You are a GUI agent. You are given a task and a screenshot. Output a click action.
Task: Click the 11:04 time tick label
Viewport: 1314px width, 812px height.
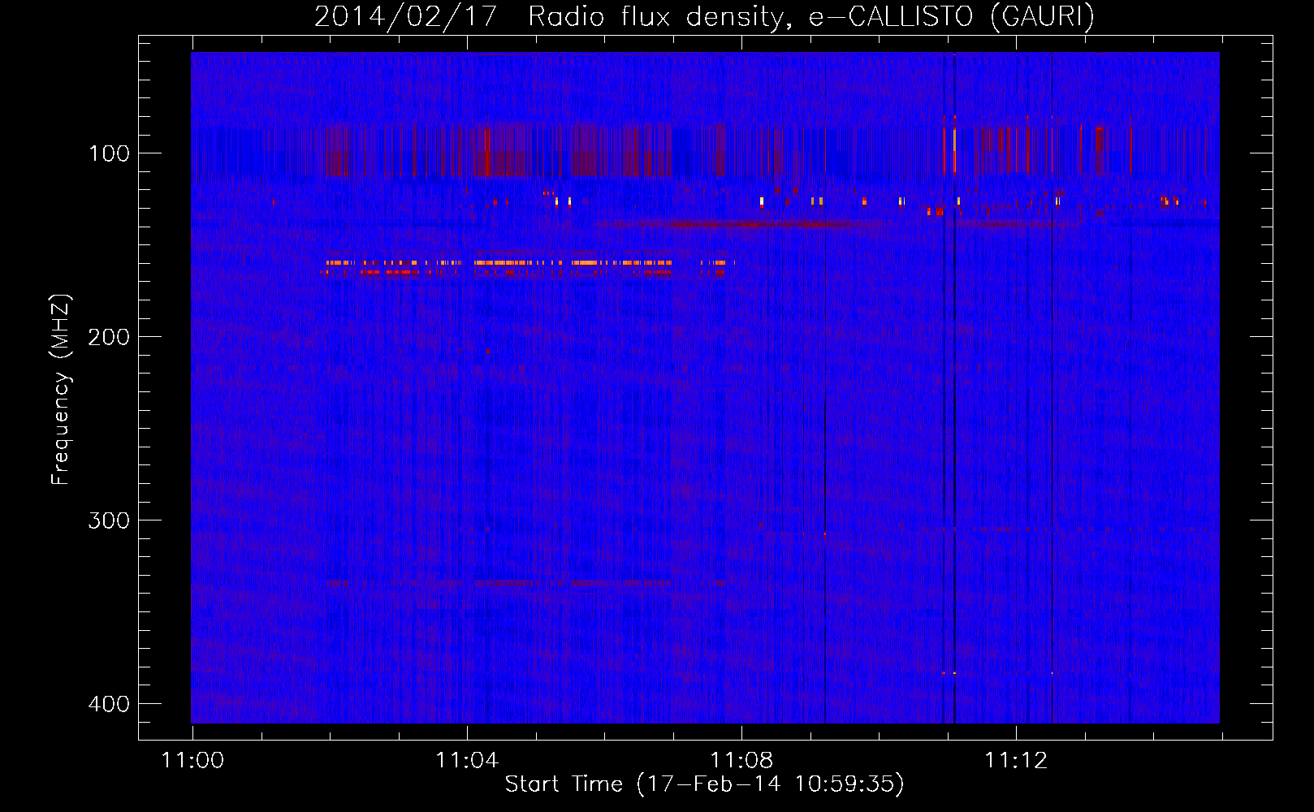tap(467, 761)
